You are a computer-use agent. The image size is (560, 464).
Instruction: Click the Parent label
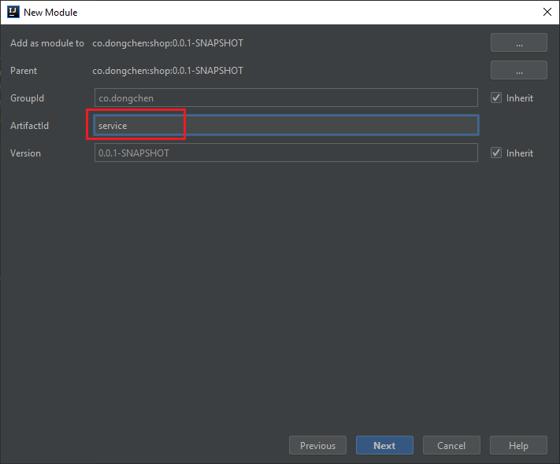click(24, 71)
